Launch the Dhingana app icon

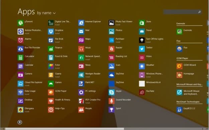(x=20, y=110)
